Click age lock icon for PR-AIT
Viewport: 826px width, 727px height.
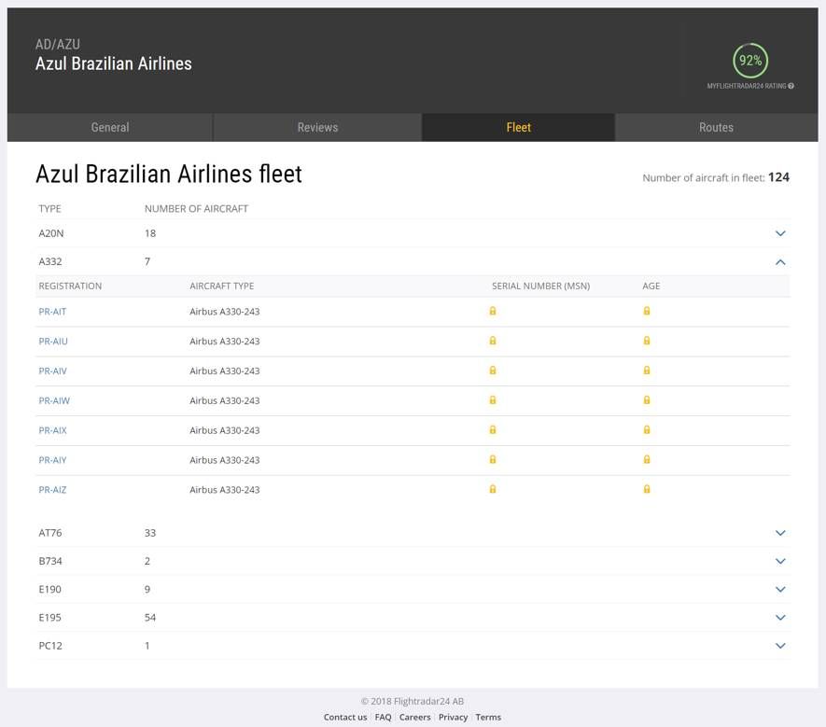point(647,311)
